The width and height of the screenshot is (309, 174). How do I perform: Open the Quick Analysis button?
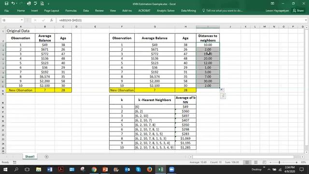[223, 96]
